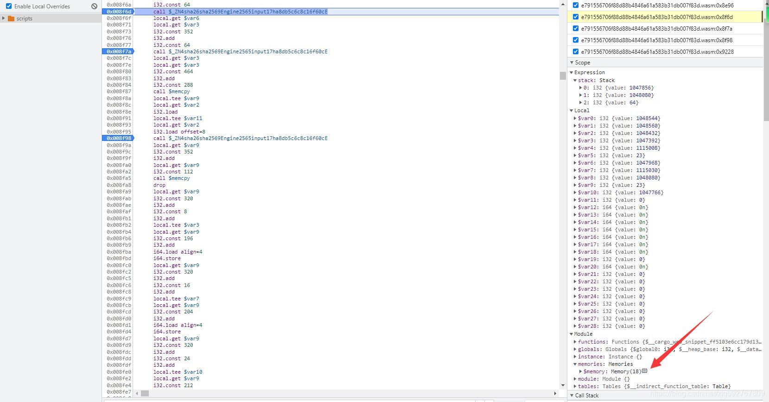Select $var7 with value 1115030
The image size is (769, 402).
pyautogui.click(x=619, y=170)
